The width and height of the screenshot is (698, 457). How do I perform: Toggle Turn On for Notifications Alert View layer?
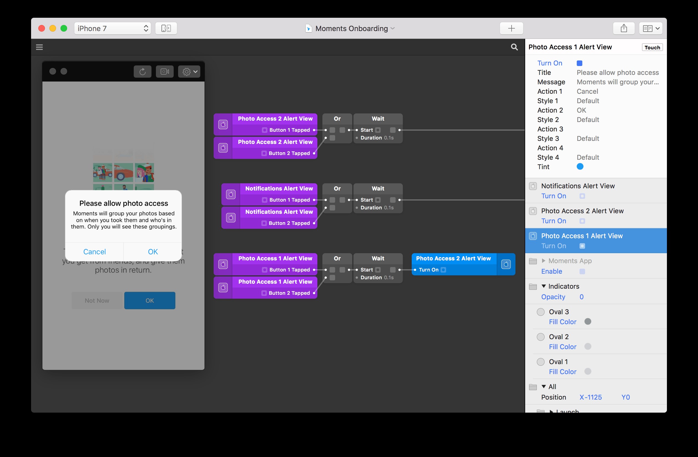582,196
